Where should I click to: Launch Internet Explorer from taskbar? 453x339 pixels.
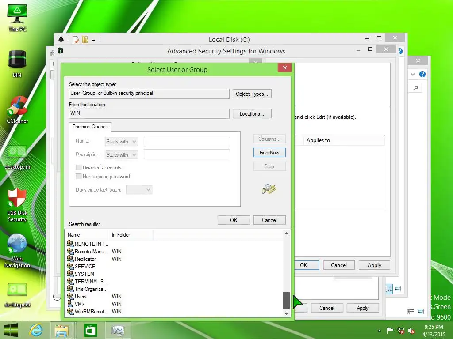point(36,330)
